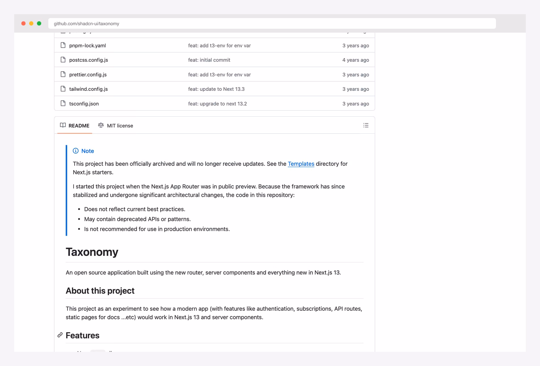Open the Templates link in the note
Viewport: 540px width, 366px height.
tap(301, 164)
